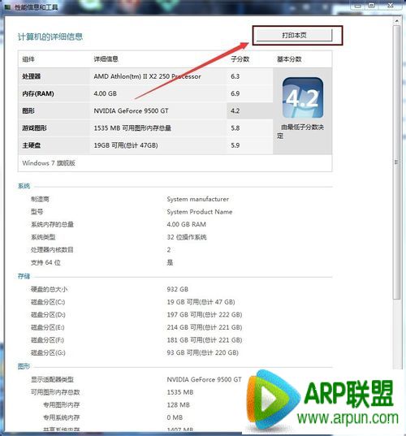This screenshot has width=406, height=436.
Task: Select the 主硬盘 row label
Action: 32,145
